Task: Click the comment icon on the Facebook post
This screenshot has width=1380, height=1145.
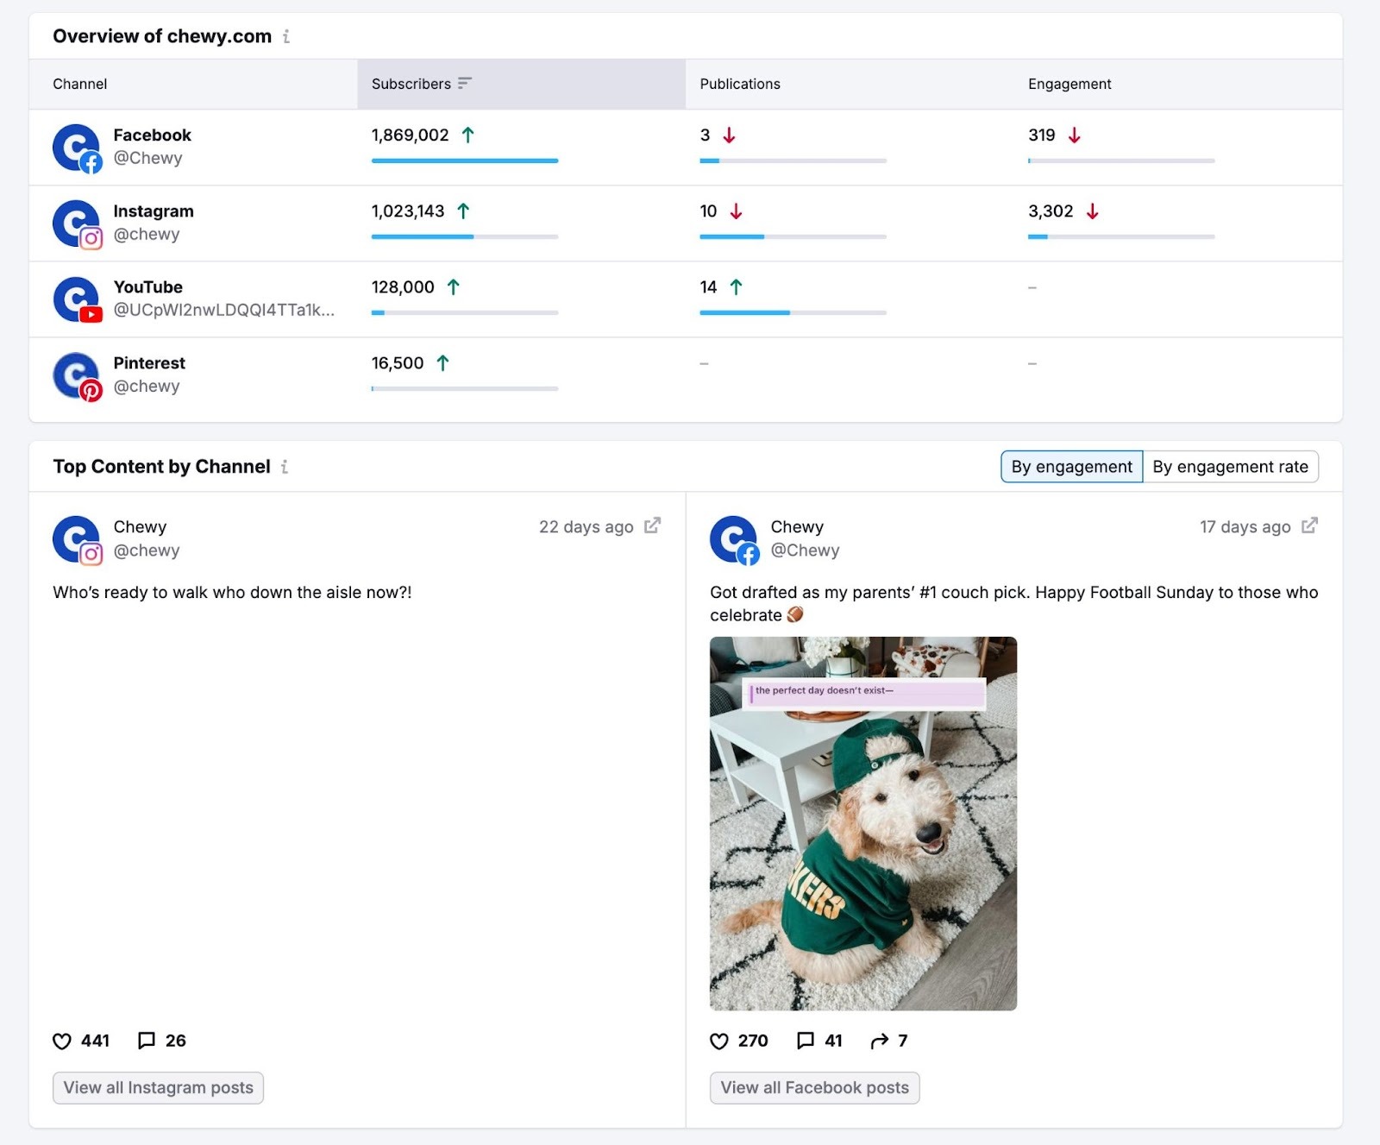Action: click(806, 1041)
